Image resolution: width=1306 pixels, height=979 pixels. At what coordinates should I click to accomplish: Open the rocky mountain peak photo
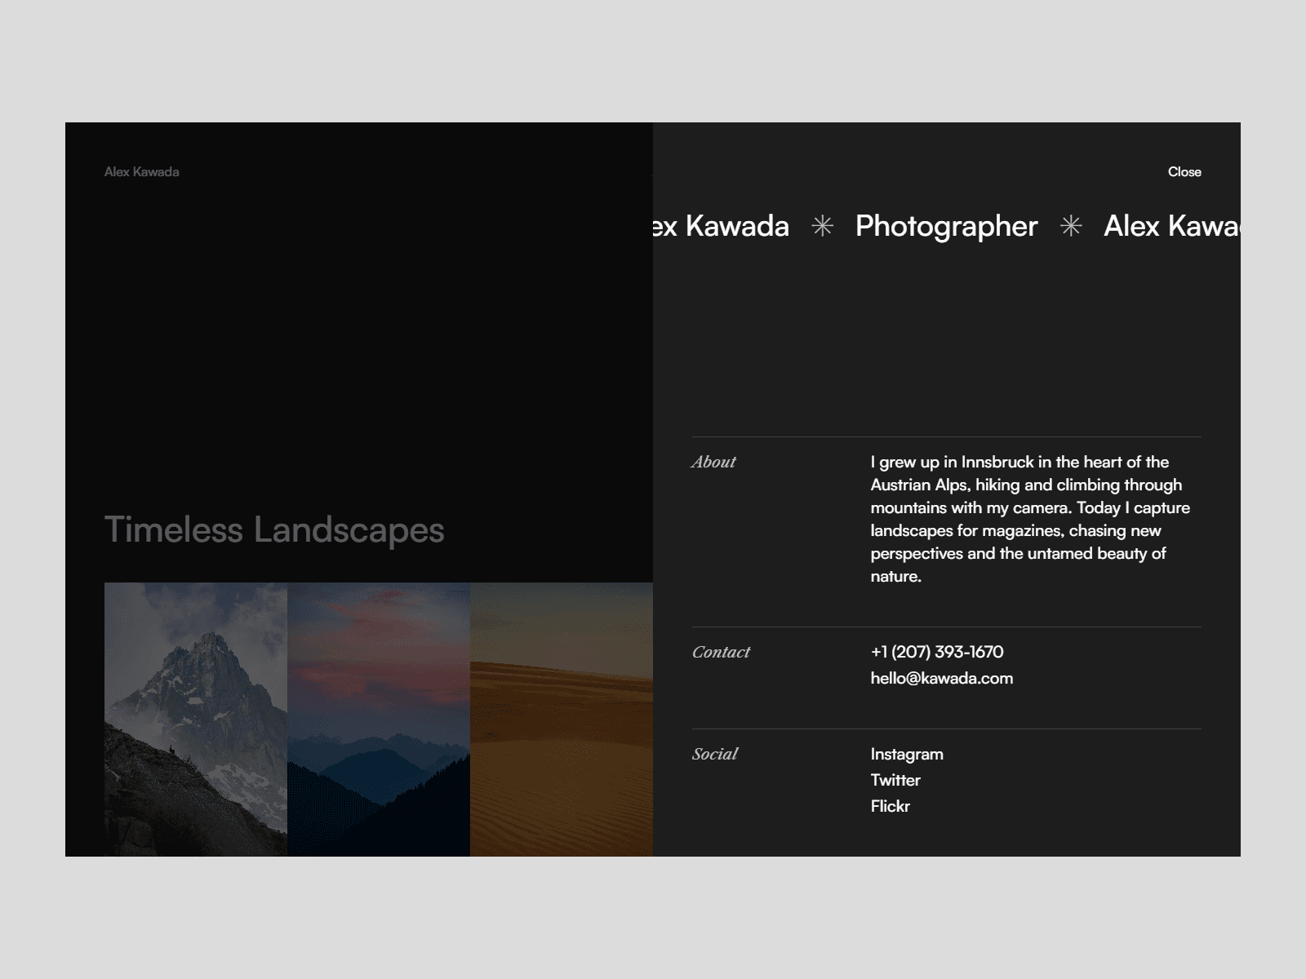click(x=196, y=720)
